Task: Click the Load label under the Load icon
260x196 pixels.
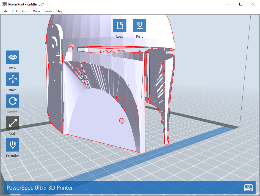Action: [120, 36]
